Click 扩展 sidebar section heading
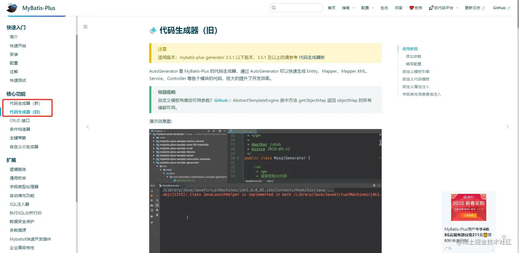 (11, 160)
